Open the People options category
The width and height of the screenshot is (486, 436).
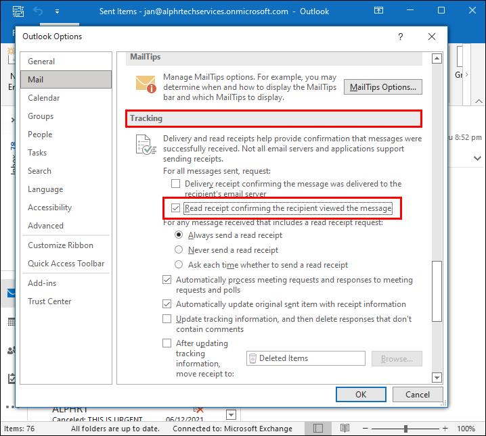pyautogui.click(x=66, y=135)
